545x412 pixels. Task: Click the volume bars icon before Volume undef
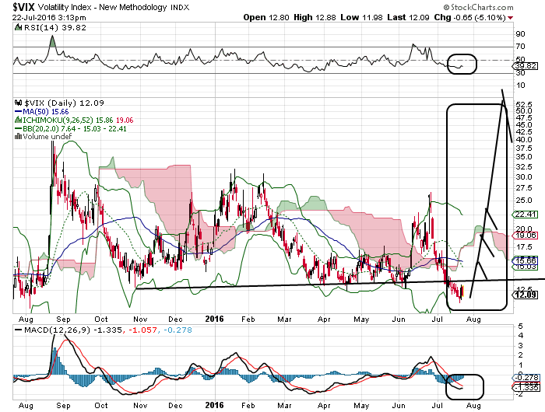pos(19,136)
